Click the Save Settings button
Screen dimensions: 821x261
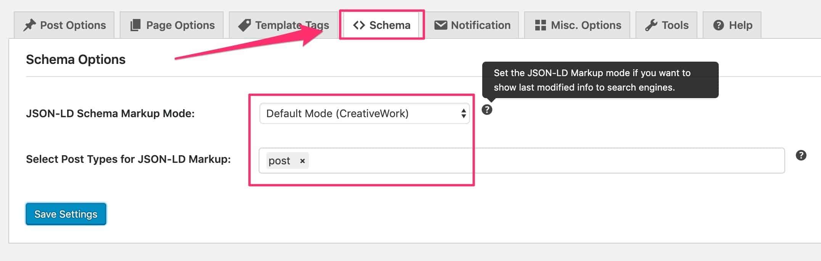[x=66, y=214]
